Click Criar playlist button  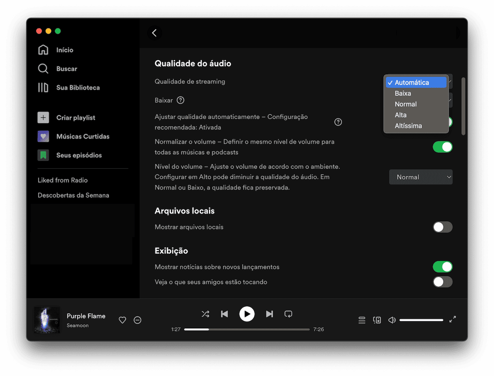pos(76,118)
